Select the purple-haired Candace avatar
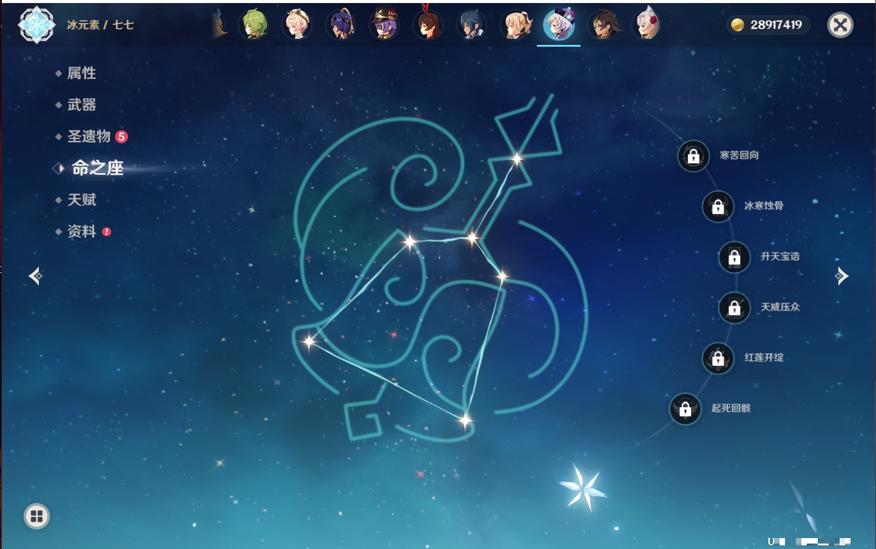The image size is (876, 549). (x=342, y=25)
